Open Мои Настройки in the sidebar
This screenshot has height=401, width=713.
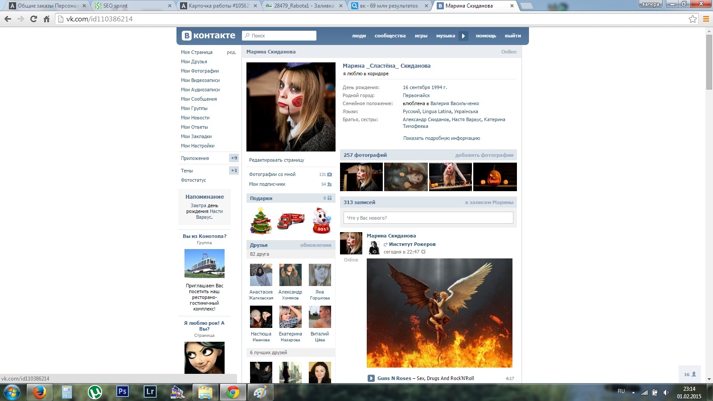197,146
